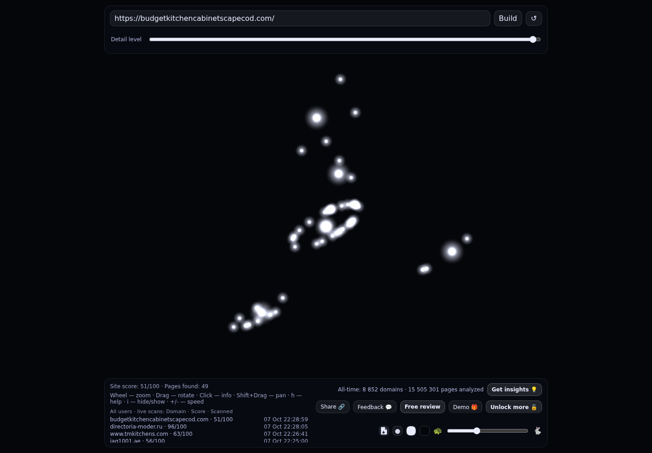
Task: Launch the Demo button
Action: (465, 407)
